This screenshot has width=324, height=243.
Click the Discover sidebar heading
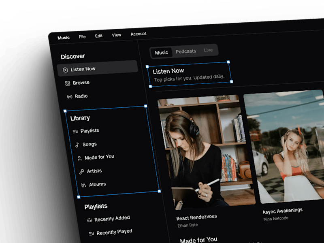72,57
